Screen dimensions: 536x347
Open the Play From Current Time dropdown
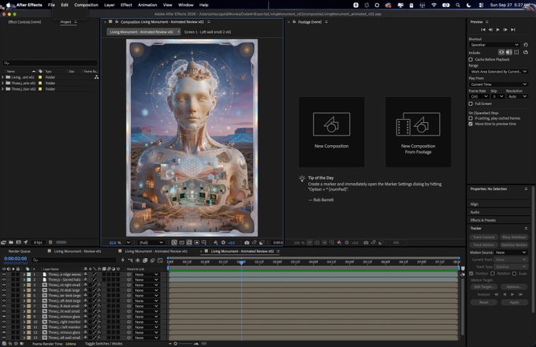(498, 84)
